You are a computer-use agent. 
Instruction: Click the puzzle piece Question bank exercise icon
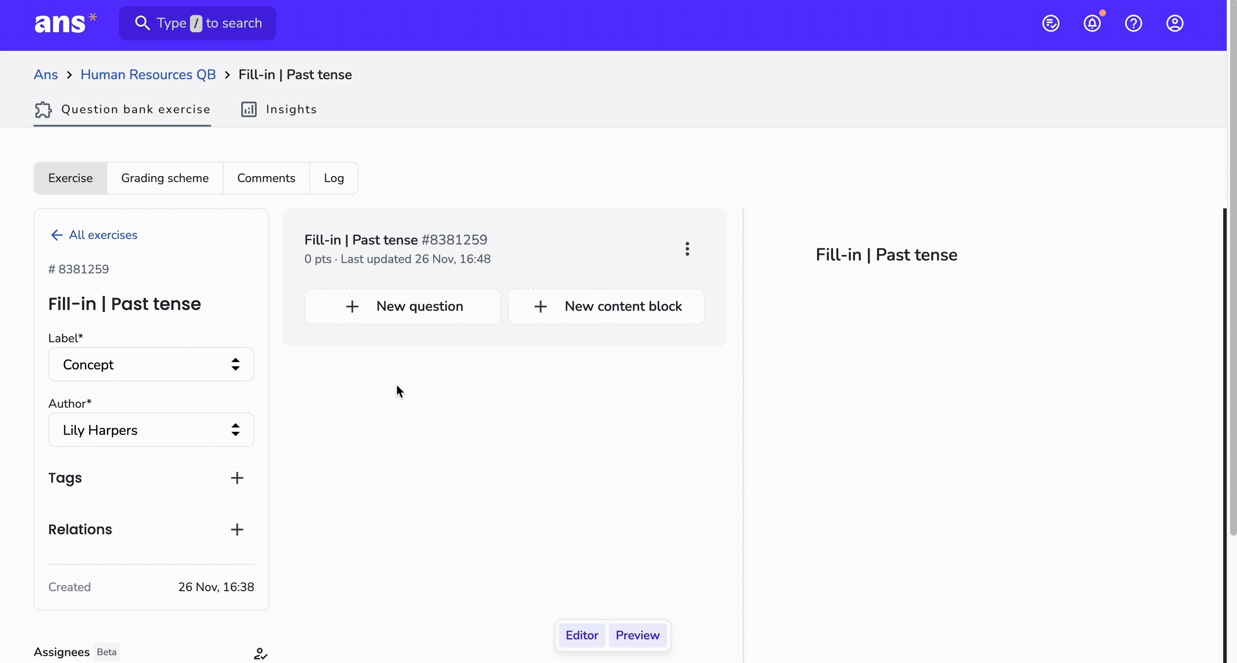coord(43,109)
